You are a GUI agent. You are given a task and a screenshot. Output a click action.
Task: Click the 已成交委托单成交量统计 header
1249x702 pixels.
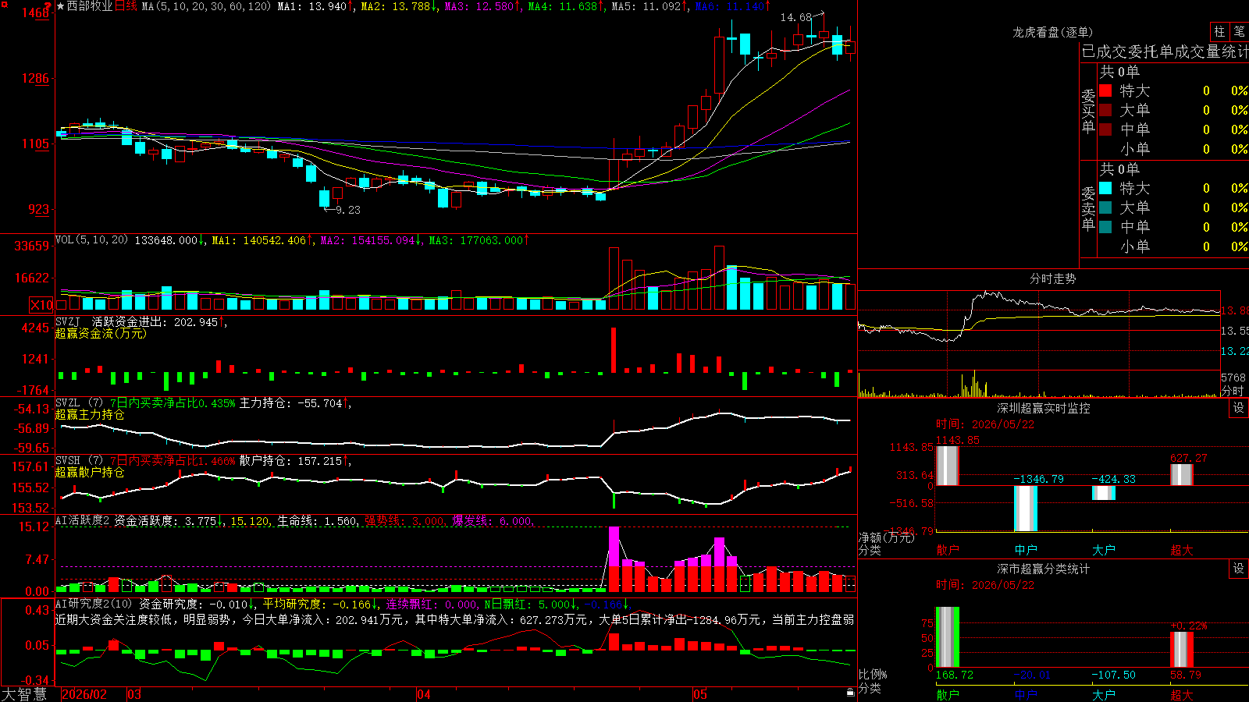1165,51
